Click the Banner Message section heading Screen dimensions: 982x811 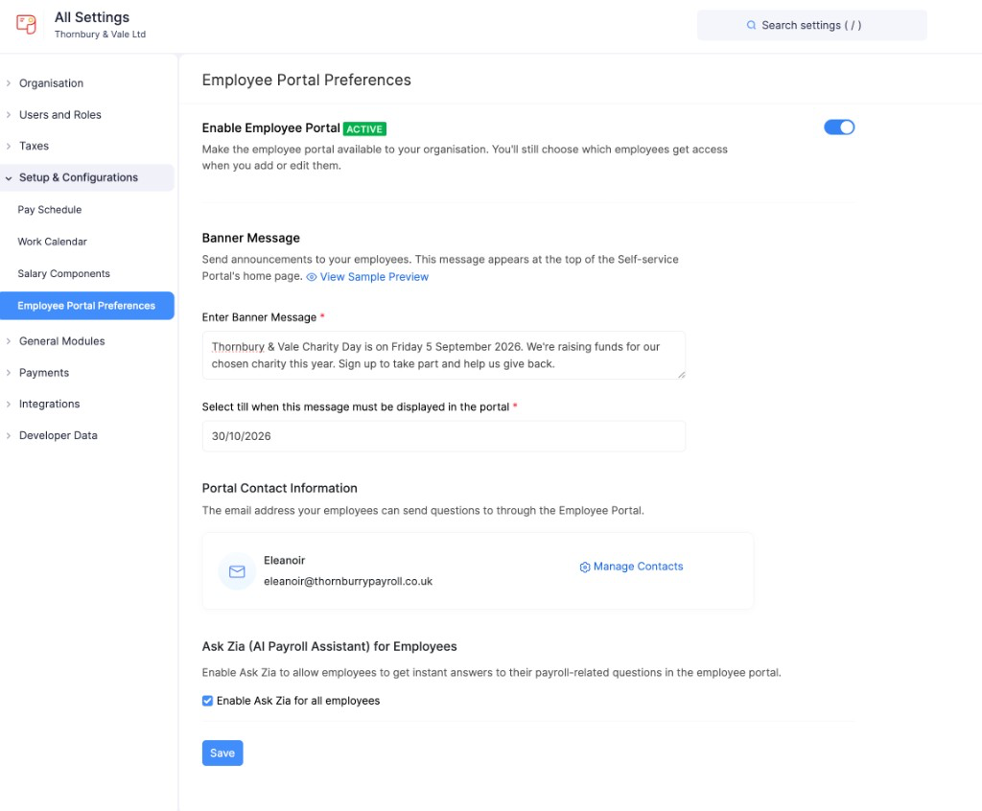(250, 238)
